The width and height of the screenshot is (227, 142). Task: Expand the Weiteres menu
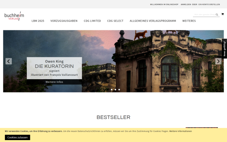tap(189, 21)
